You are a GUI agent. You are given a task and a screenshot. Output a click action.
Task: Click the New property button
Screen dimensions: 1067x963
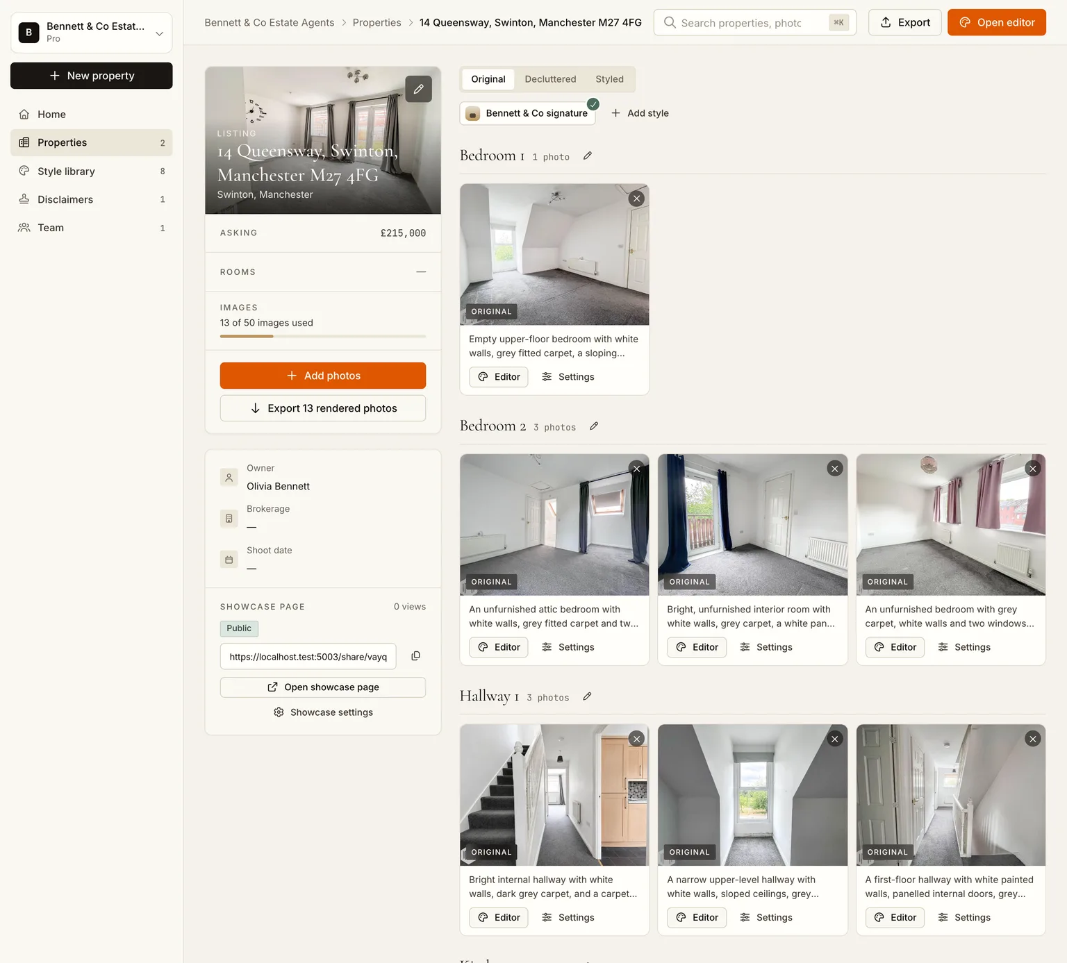coord(91,76)
